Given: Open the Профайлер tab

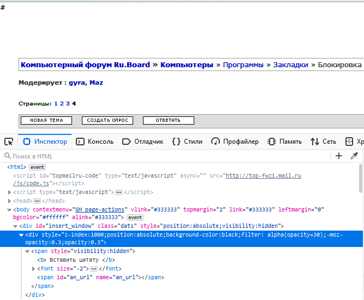Looking at the screenshot, I should click(x=235, y=142).
